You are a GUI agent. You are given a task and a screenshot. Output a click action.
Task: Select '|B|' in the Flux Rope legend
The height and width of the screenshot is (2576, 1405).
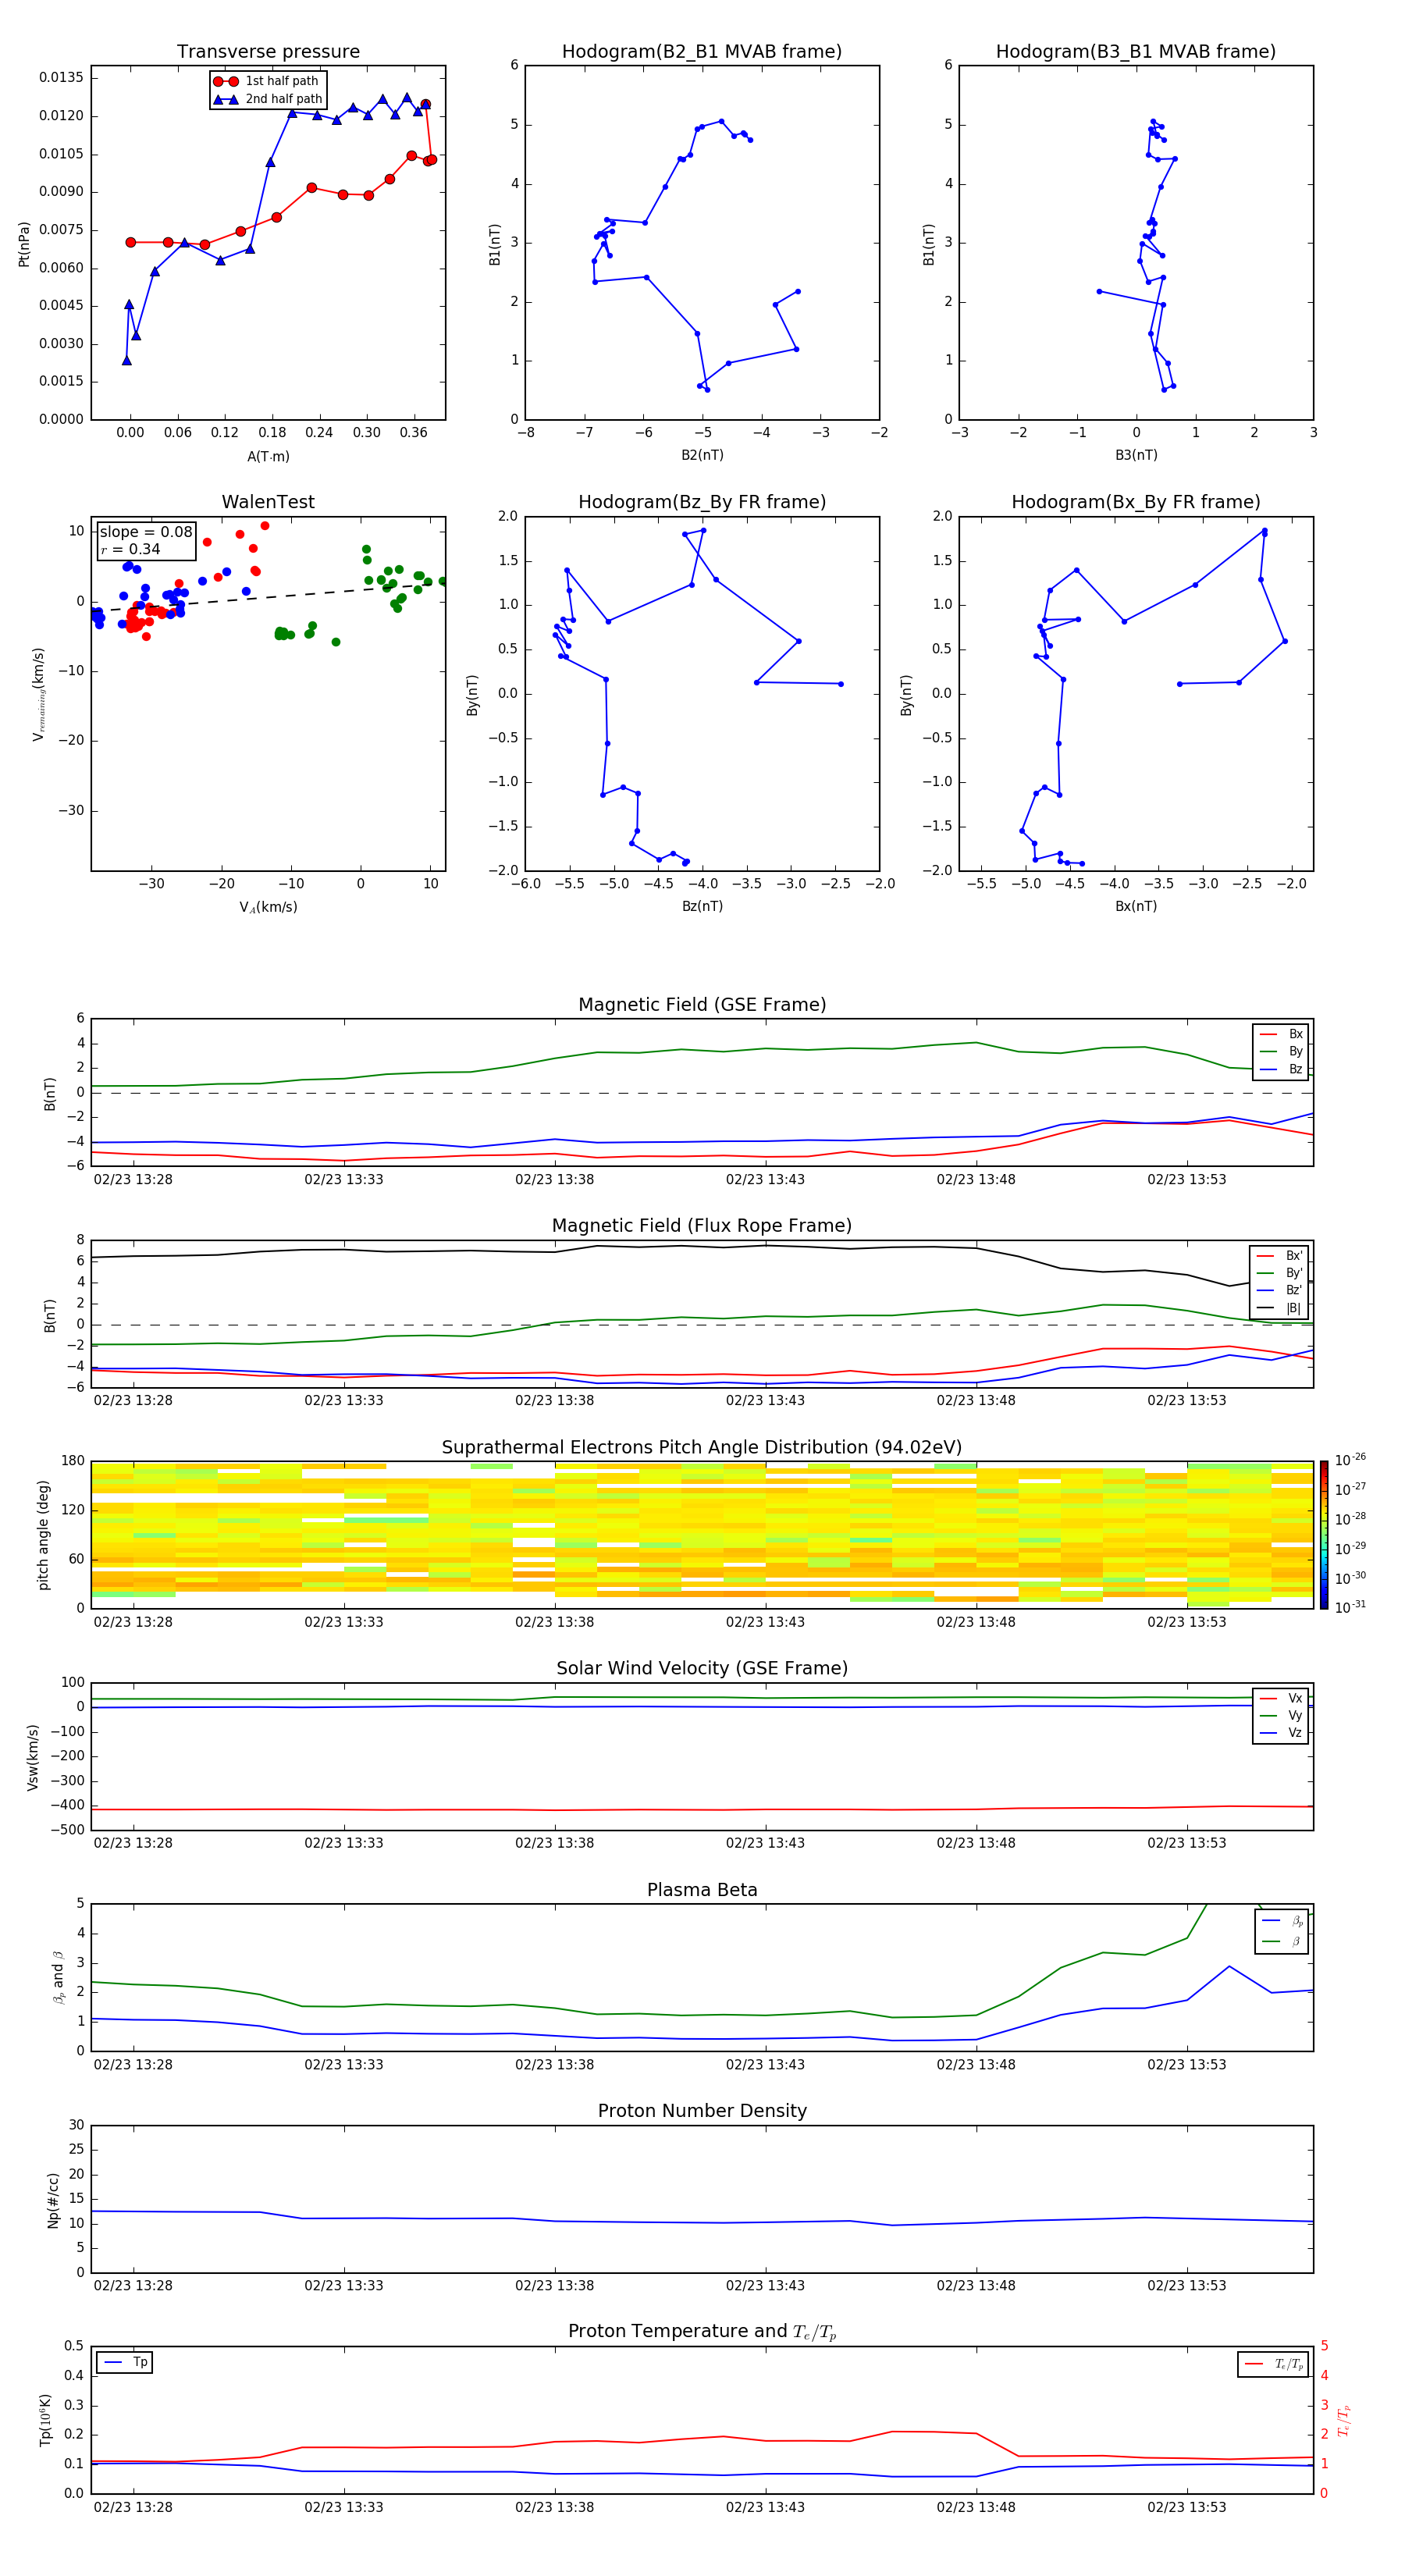(1280, 1308)
